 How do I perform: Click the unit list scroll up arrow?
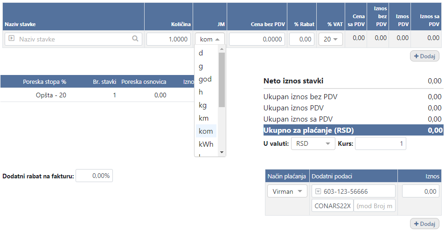tap(222, 49)
